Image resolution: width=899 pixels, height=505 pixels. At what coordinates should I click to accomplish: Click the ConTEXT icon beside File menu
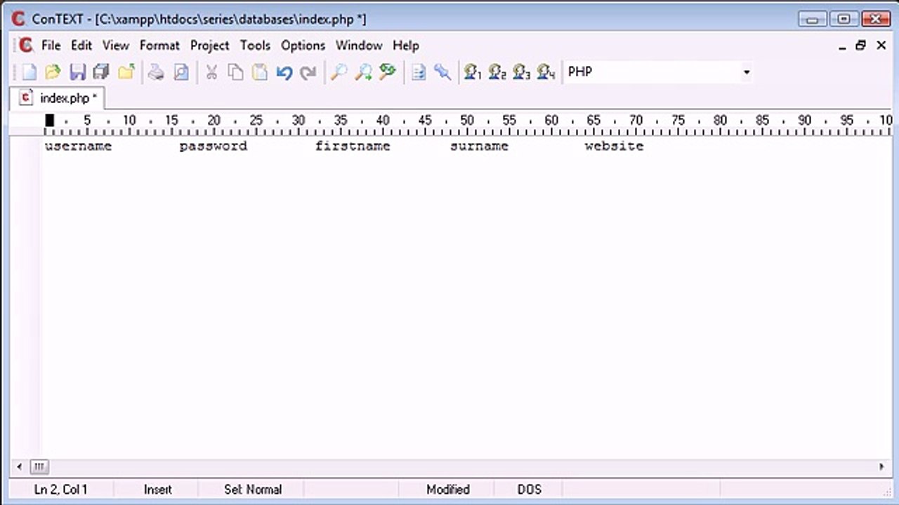point(25,45)
